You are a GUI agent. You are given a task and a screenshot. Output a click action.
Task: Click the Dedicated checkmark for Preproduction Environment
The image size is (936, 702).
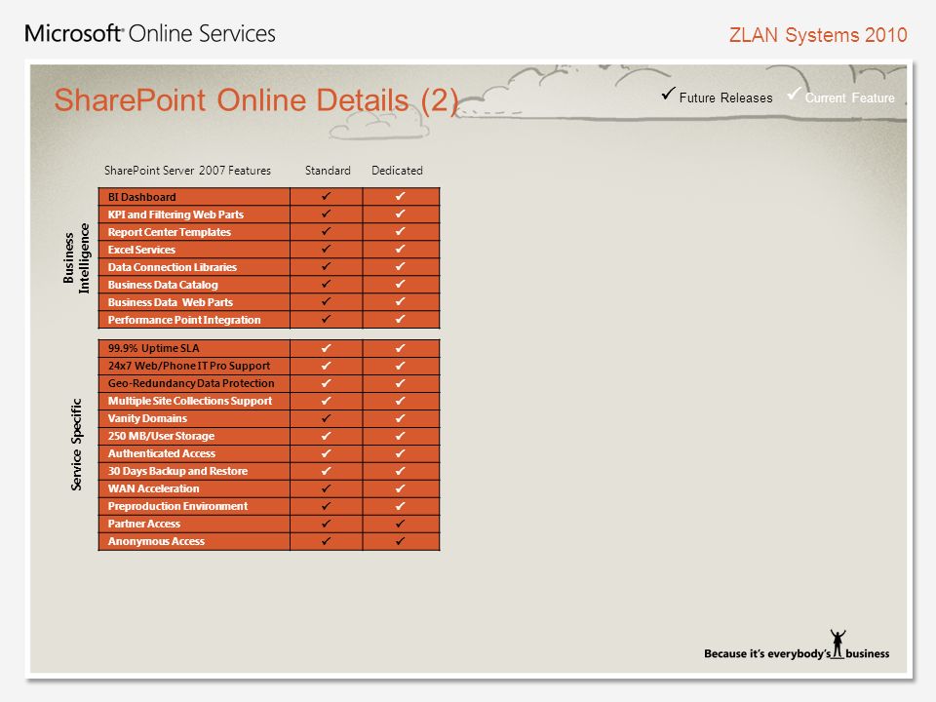(400, 506)
